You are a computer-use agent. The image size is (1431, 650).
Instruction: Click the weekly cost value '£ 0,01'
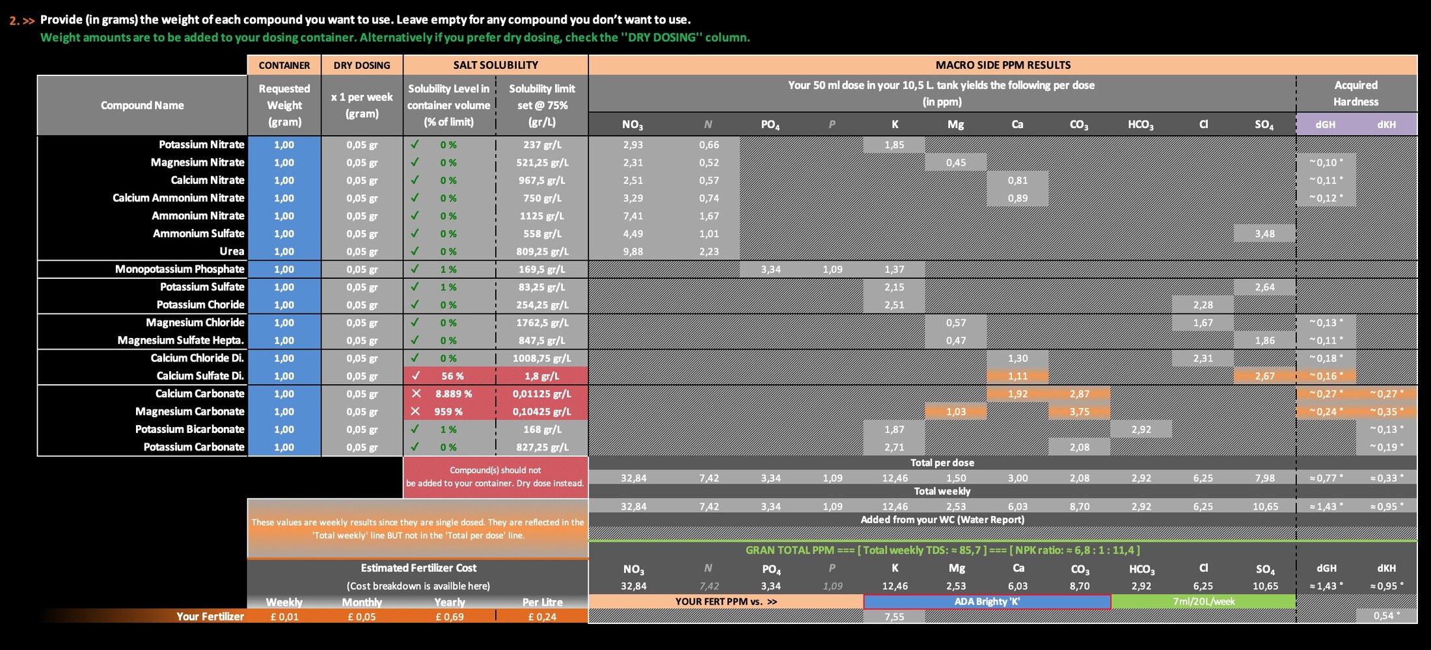tap(284, 617)
